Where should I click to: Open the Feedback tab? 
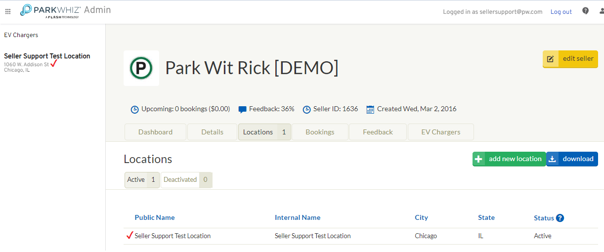point(378,132)
